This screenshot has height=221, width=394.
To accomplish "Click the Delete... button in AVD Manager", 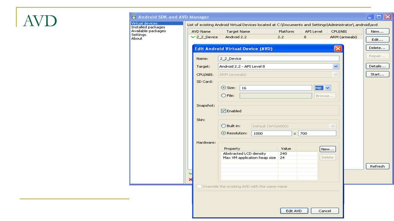I will pos(377,48).
